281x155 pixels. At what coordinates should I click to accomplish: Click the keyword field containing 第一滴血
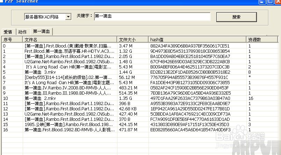pyautogui.click(x=152, y=16)
